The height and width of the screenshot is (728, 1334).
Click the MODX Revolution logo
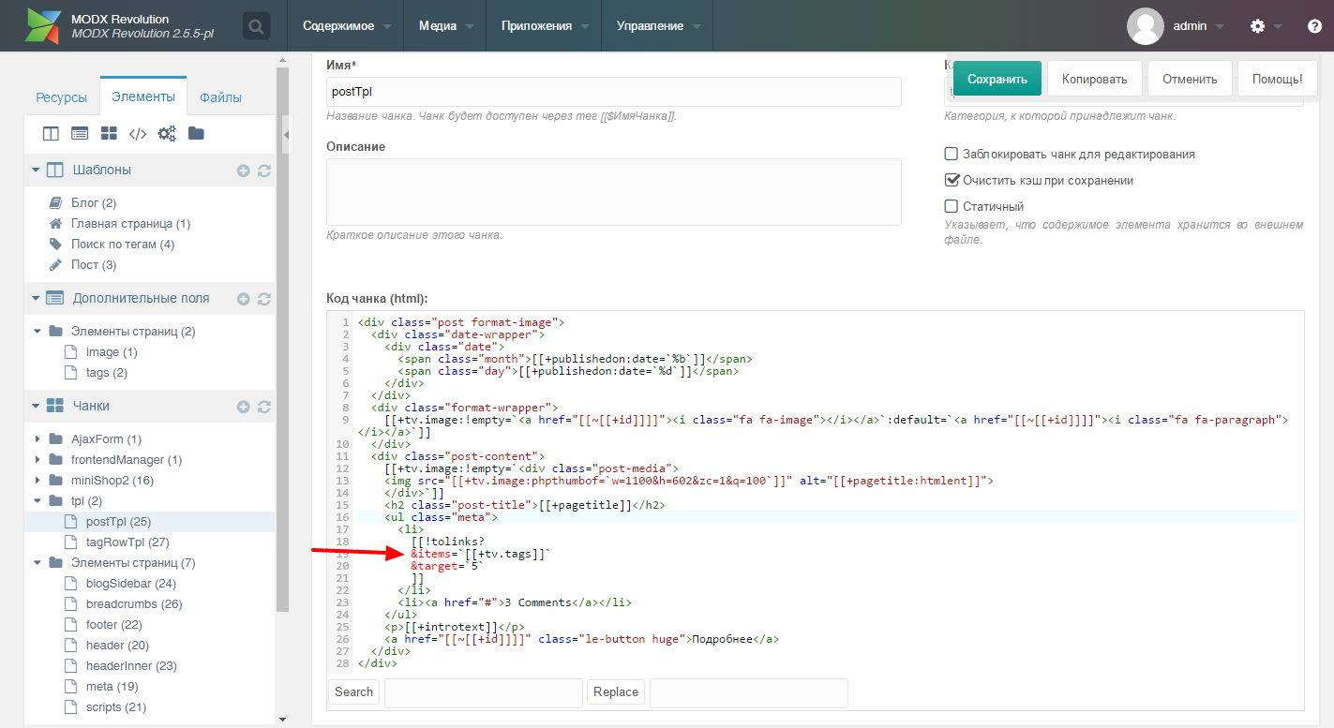[x=43, y=26]
